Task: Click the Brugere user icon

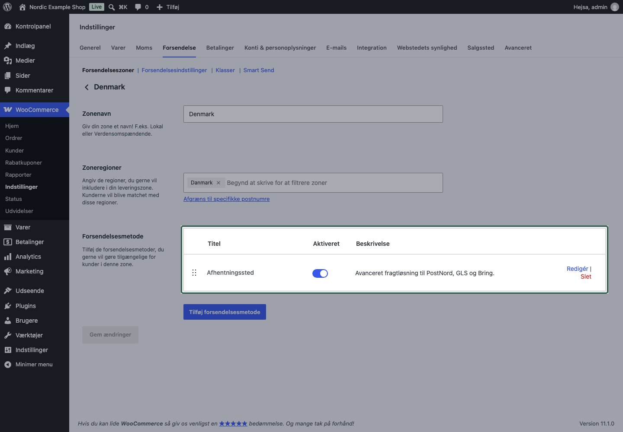Action: pos(8,321)
